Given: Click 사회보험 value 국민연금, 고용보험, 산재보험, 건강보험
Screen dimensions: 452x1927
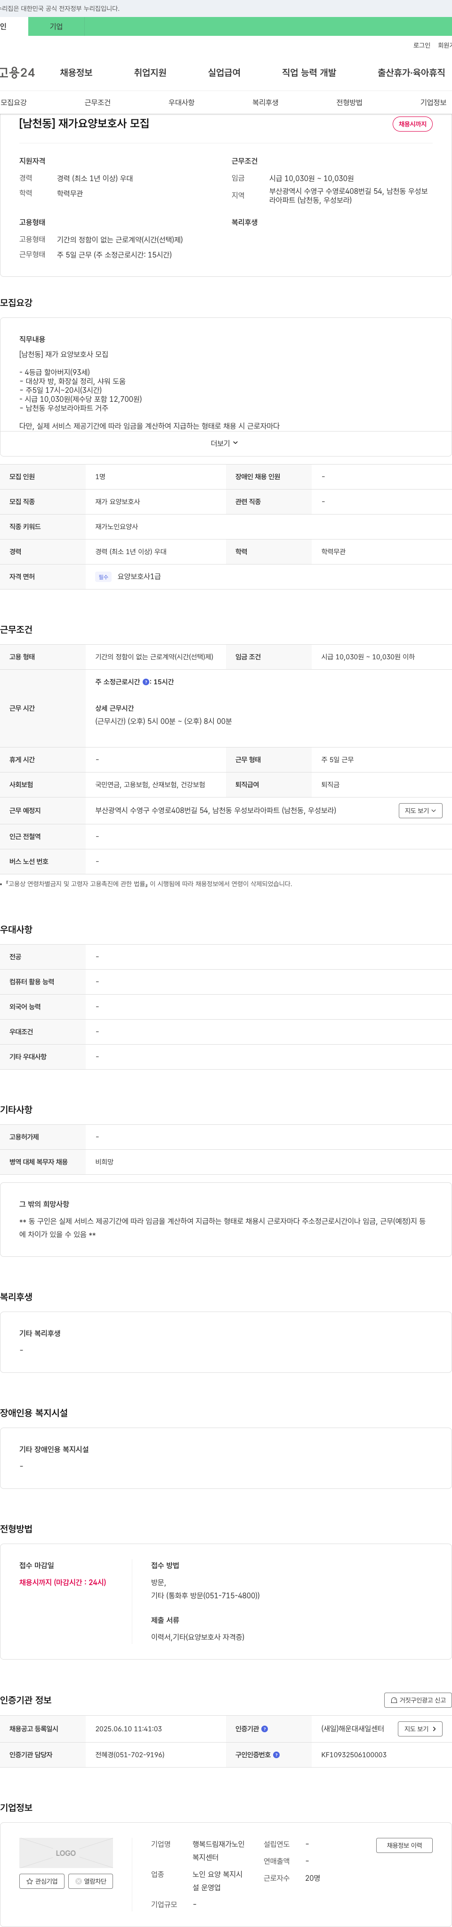Looking at the screenshot, I should [x=150, y=785].
